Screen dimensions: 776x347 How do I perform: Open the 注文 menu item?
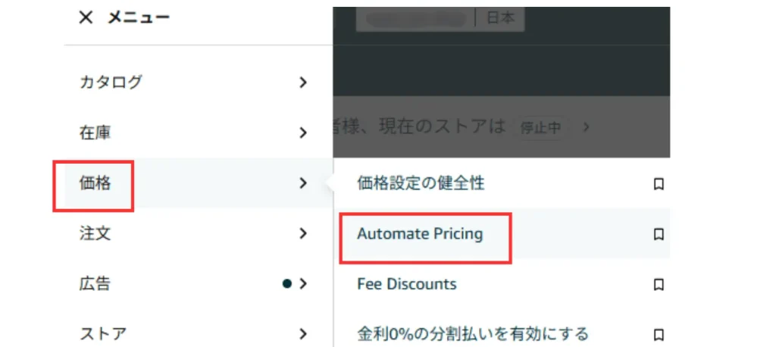click(x=95, y=233)
